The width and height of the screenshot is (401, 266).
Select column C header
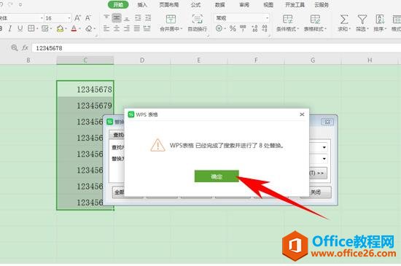point(85,60)
